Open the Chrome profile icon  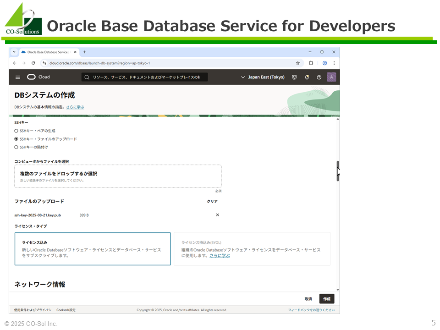[324, 63]
